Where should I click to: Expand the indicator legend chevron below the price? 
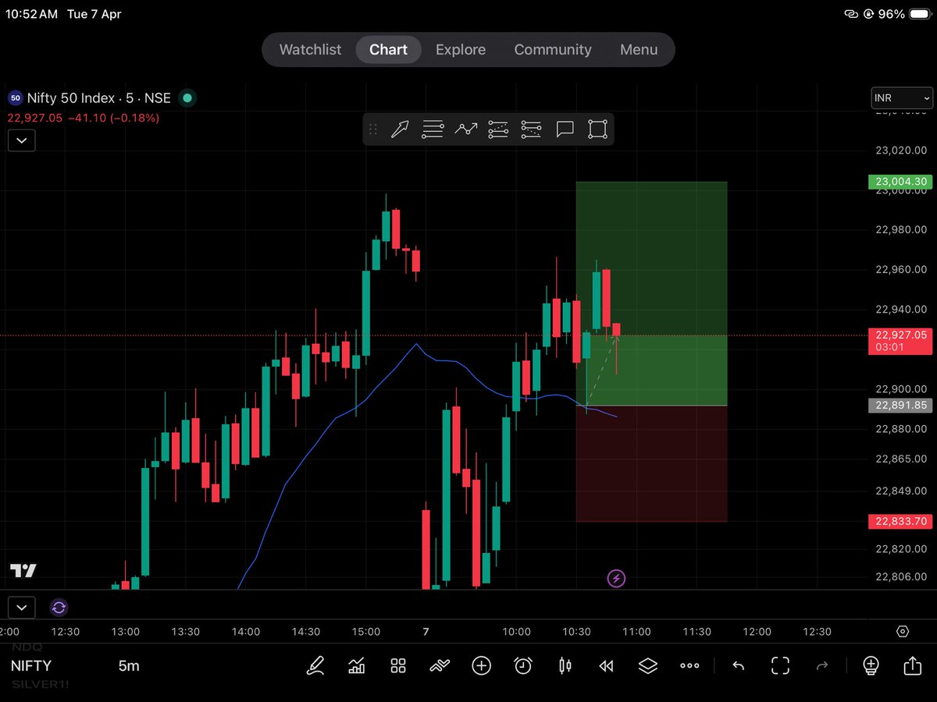click(x=21, y=141)
